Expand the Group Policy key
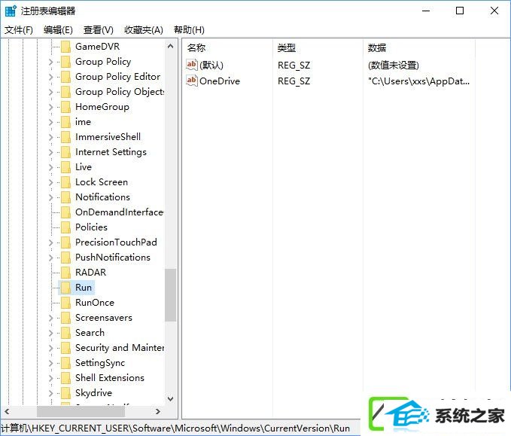Screen dimensions: 511x436 pyautogui.click(x=50, y=62)
